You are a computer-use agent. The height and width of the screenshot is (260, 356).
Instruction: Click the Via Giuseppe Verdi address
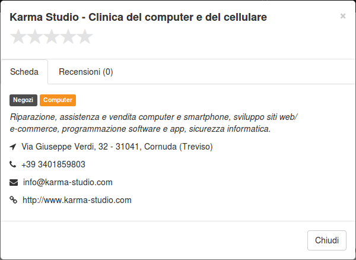[x=117, y=147]
